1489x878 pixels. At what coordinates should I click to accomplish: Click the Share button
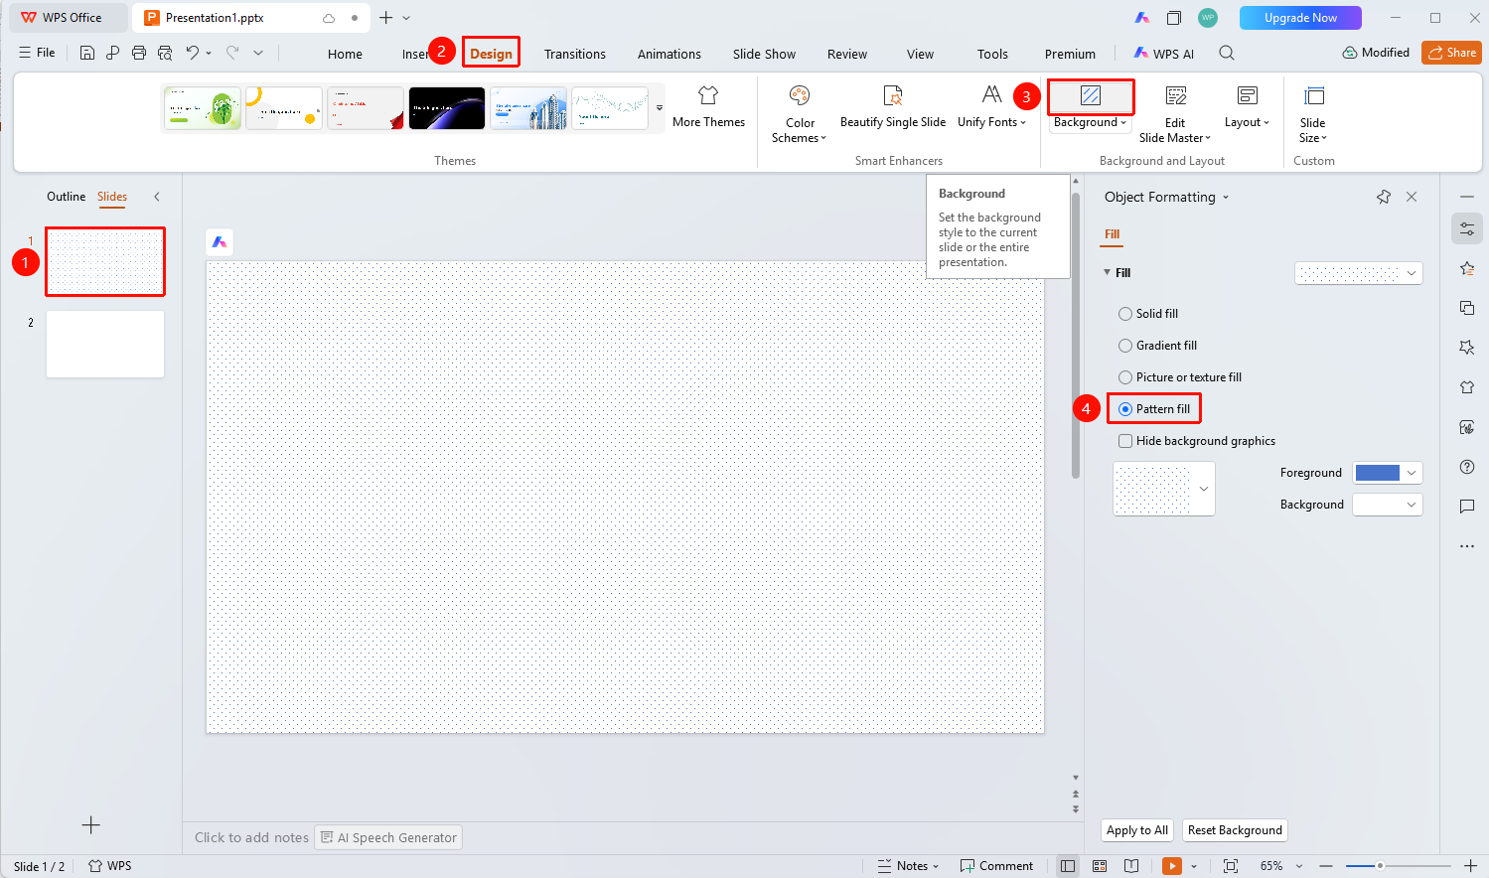(1451, 53)
